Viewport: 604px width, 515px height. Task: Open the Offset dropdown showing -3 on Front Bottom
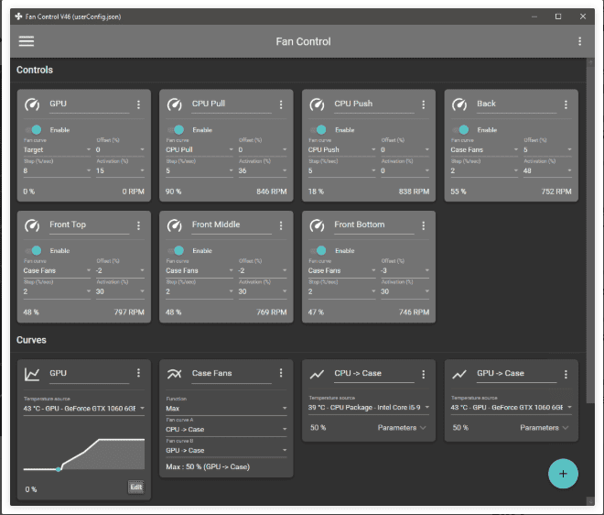coord(404,270)
